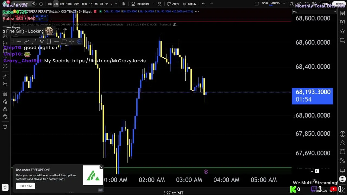Open the products grid dots icon
The image size is (347, 195).
click(x=342, y=179)
